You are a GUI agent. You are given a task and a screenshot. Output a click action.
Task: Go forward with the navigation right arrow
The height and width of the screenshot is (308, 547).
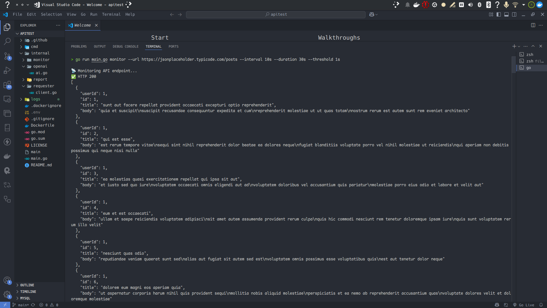pyautogui.click(x=180, y=15)
